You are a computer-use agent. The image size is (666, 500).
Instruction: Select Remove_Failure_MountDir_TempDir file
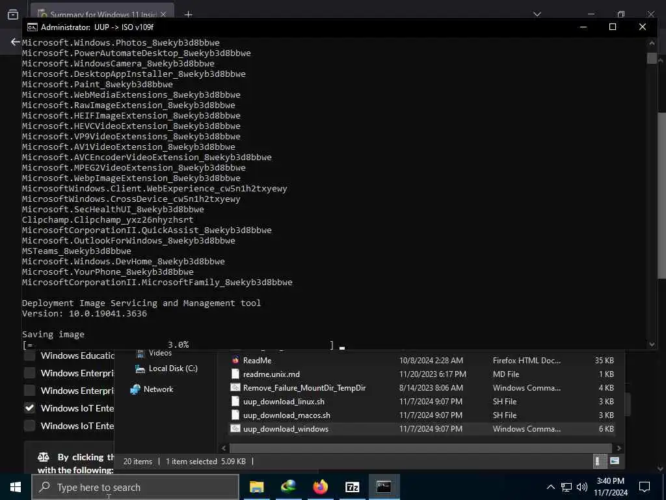coord(304,388)
